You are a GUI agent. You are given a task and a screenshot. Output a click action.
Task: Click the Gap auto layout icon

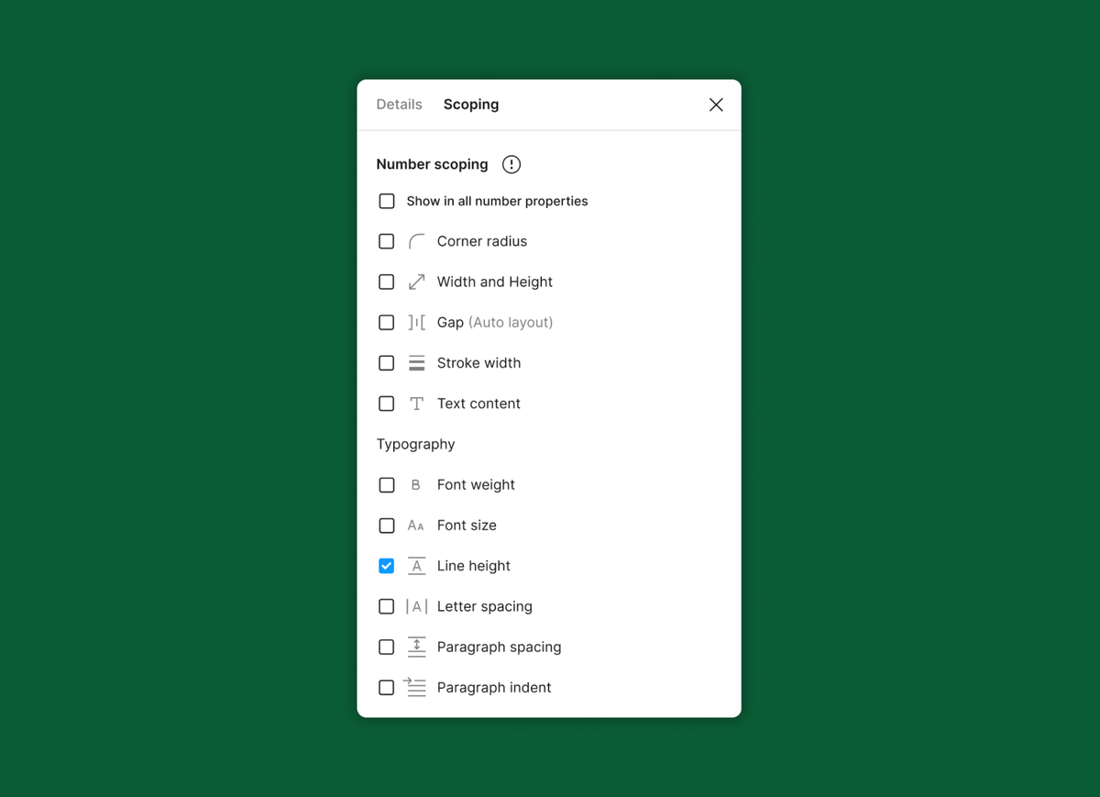pos(416,322)
